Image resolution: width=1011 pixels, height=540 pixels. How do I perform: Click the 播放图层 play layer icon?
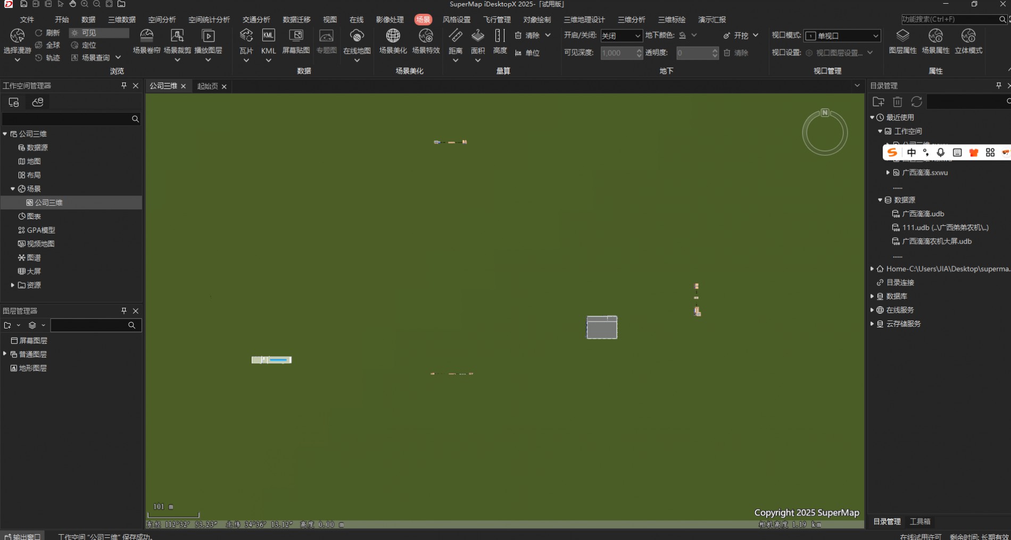pyautogui.click(x=208, y=36)
